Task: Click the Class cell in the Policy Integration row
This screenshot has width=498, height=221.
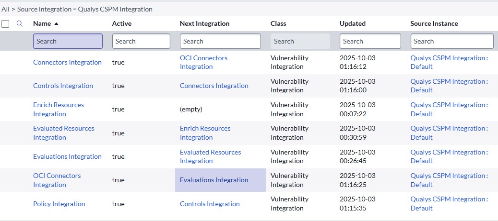Action: coord(289,204)
